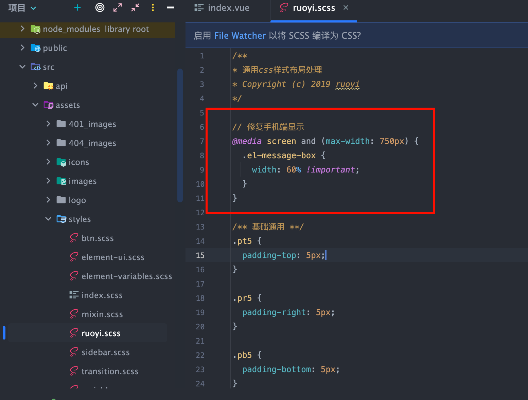Click the icons folder icon
Viewport: 528px width, 400px height.
point(61,162)
